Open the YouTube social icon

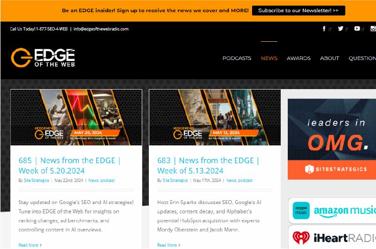pyautogui.click(x=357, y=29)
